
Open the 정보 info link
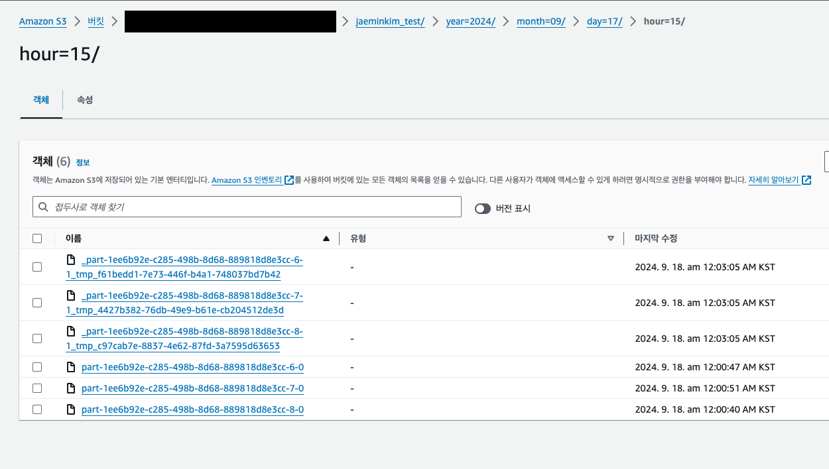click(83, 162)
